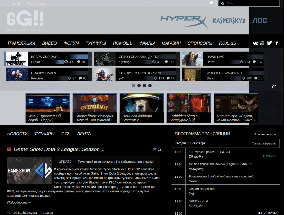Open Game Show Dota 2 League headline

point(59,149)
